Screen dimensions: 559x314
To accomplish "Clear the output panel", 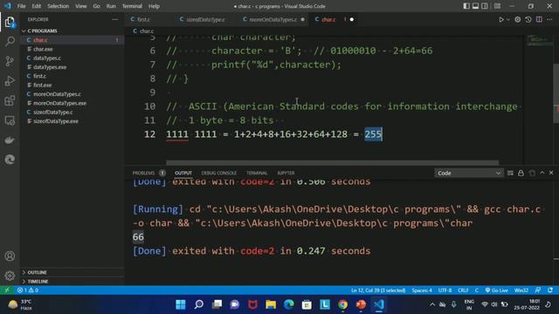I will 510,173.
